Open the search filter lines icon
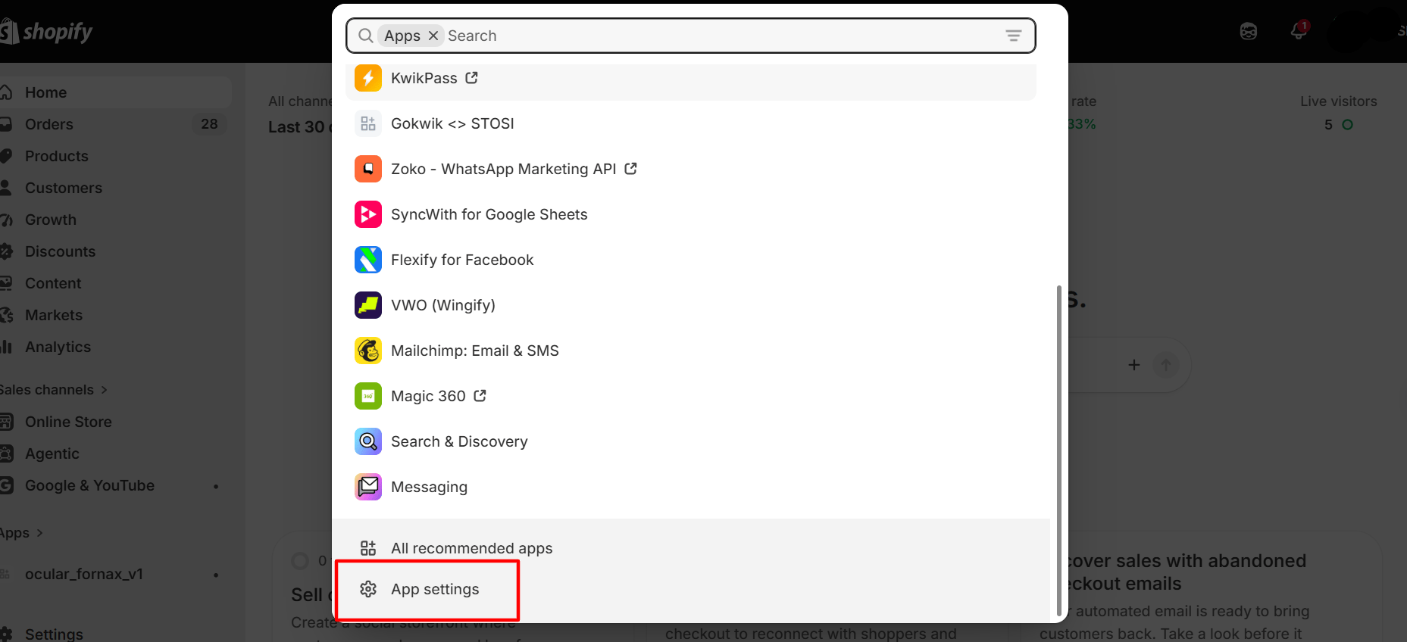Screen dimensions: 1407x642 click(1013, 36)
